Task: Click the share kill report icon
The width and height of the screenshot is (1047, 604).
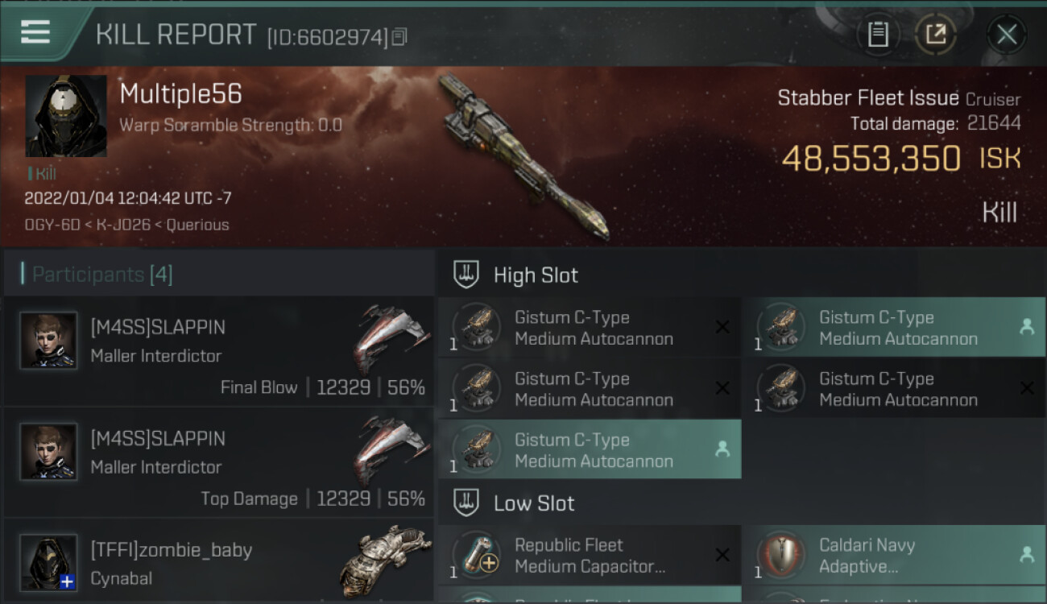Action: (x=936, y=35)
